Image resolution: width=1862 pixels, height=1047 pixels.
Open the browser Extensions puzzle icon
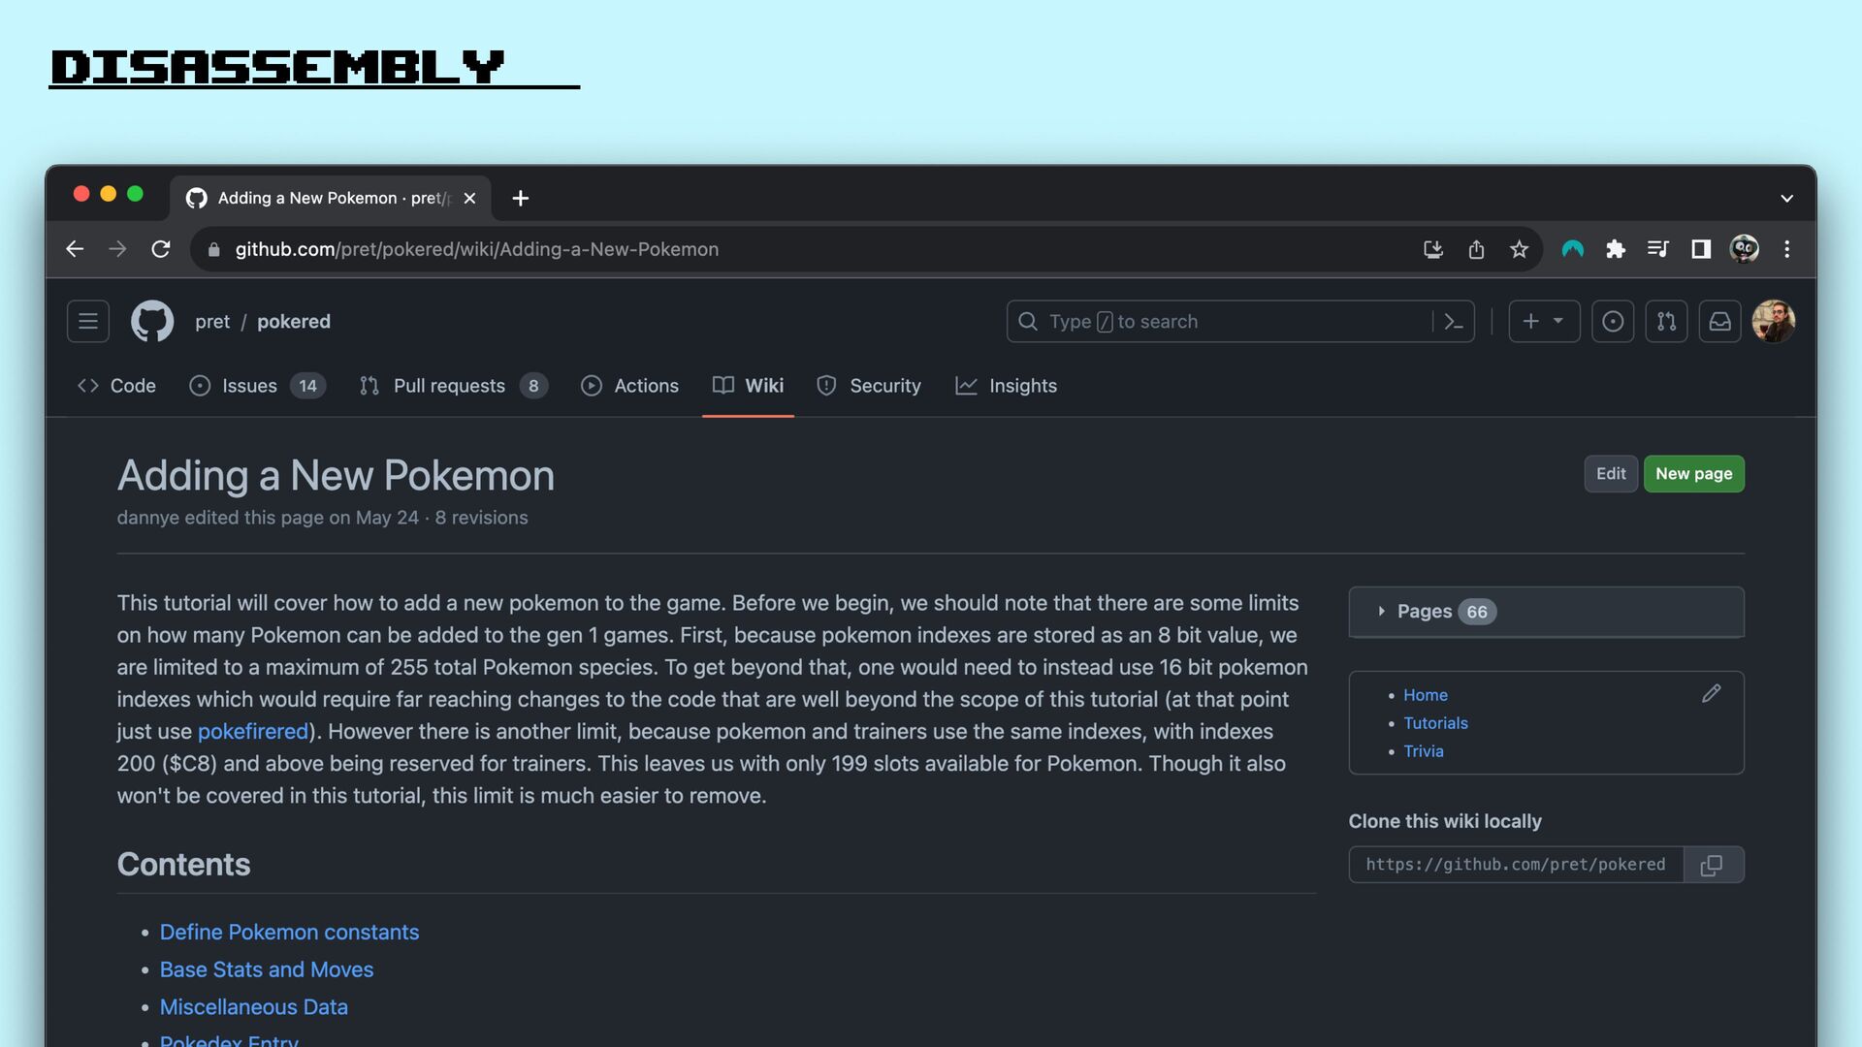tap(1615, 249)
